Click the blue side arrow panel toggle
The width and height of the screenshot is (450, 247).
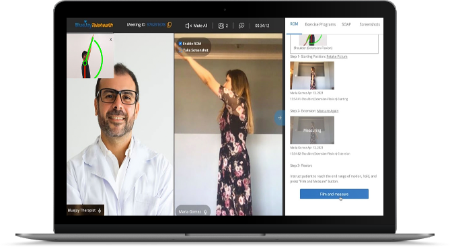[x=279, y=118]
